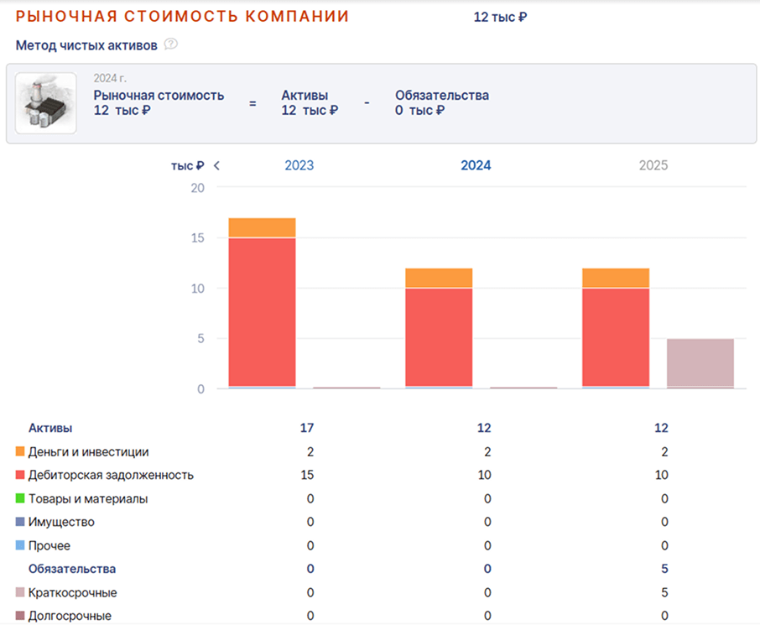
Task: Click the Долгосрочные label
Action: point(70,617)
